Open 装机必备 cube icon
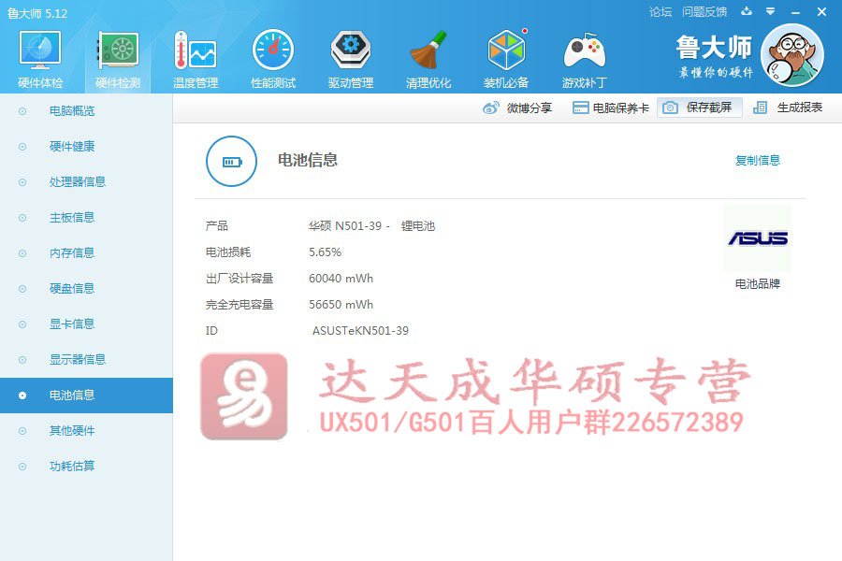842x561 pixels. [506, 50]
